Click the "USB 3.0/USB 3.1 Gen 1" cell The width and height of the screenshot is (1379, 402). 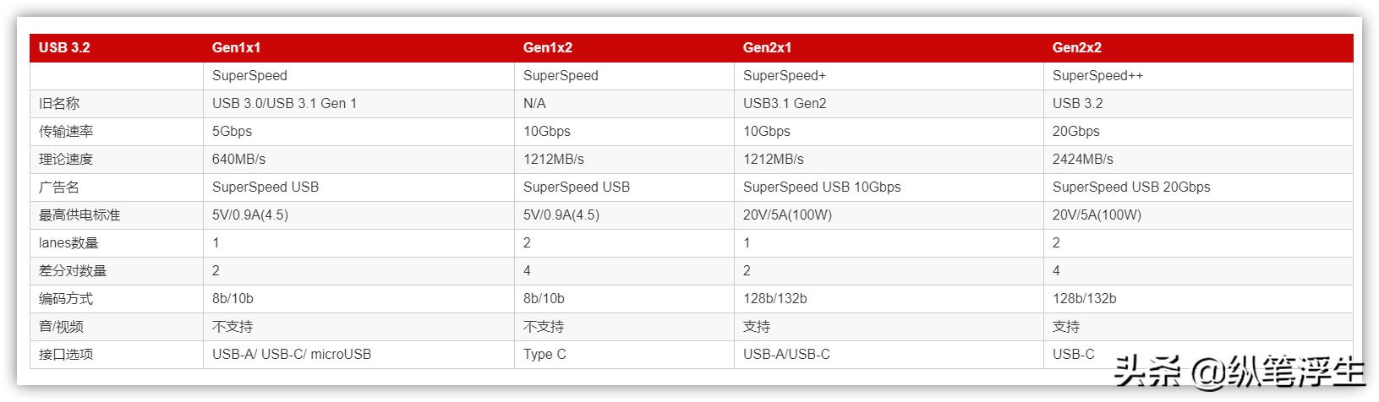tap(284, 103)
